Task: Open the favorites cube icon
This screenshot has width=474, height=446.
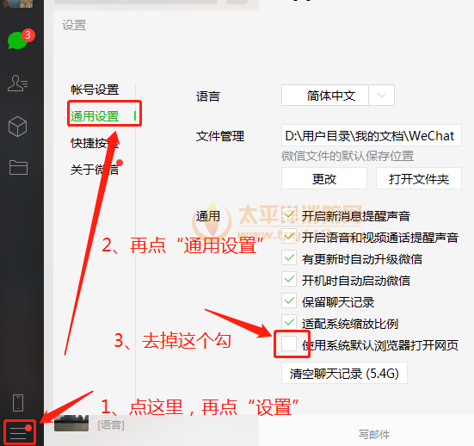Action: coord(17,127)
